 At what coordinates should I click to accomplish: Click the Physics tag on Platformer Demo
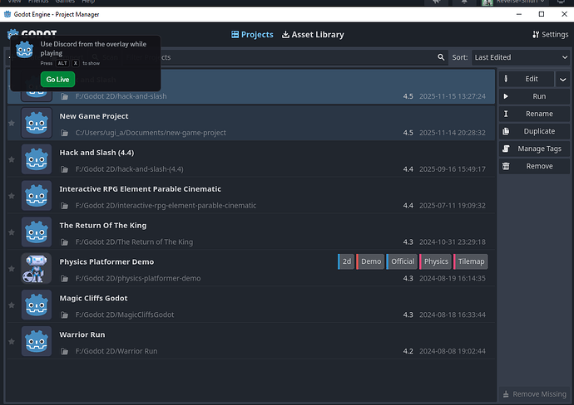point(434,261)
